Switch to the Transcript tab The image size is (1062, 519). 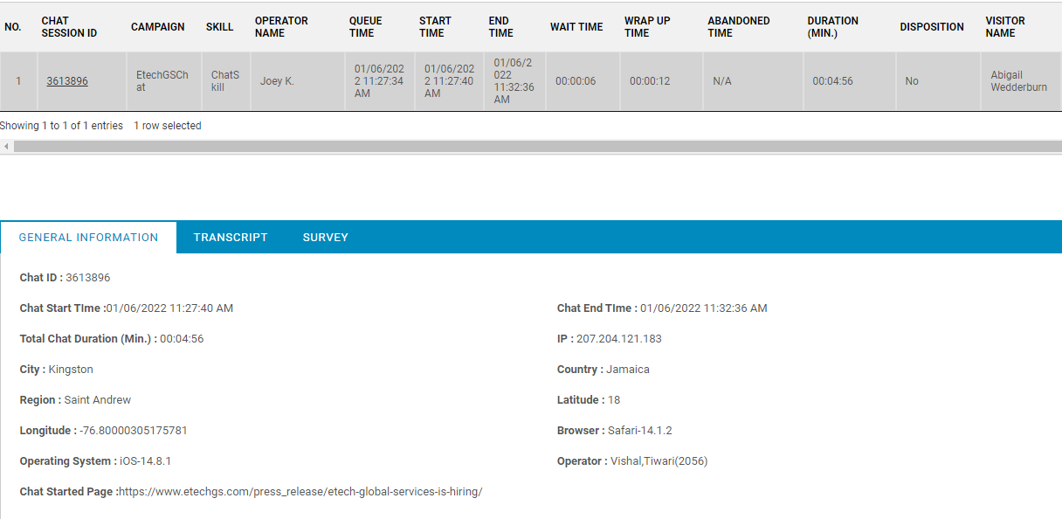[x=231, y=238]
